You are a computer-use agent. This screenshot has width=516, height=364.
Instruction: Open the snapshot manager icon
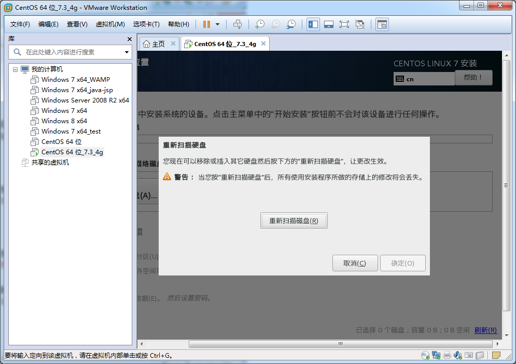(x=291, y=24)
